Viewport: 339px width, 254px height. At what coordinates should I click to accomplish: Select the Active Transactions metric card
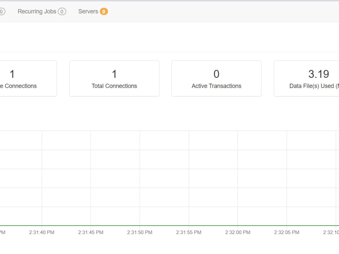coord(216,78)
